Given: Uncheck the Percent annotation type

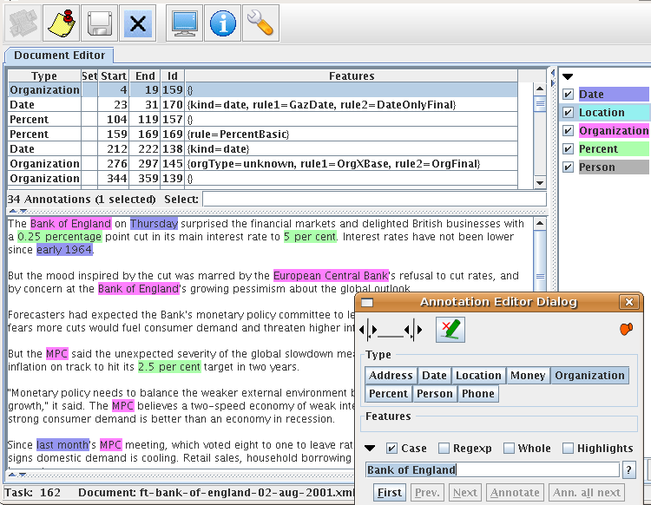Looking at the screenshot, I should (568, 149).
